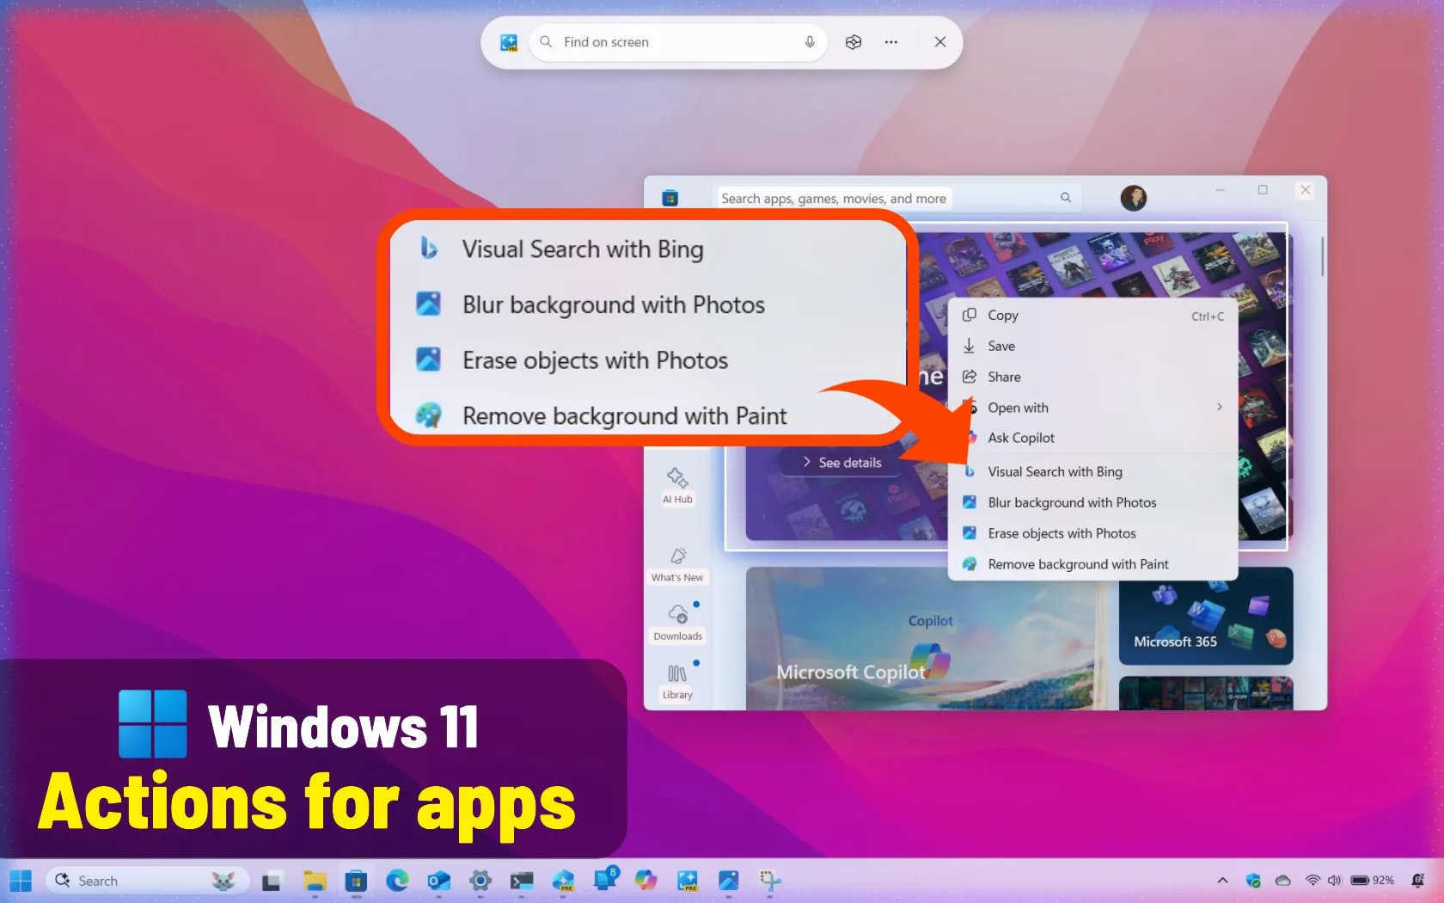
Task: Choose Save in the context menu
Action: [x=1093, y=346]
